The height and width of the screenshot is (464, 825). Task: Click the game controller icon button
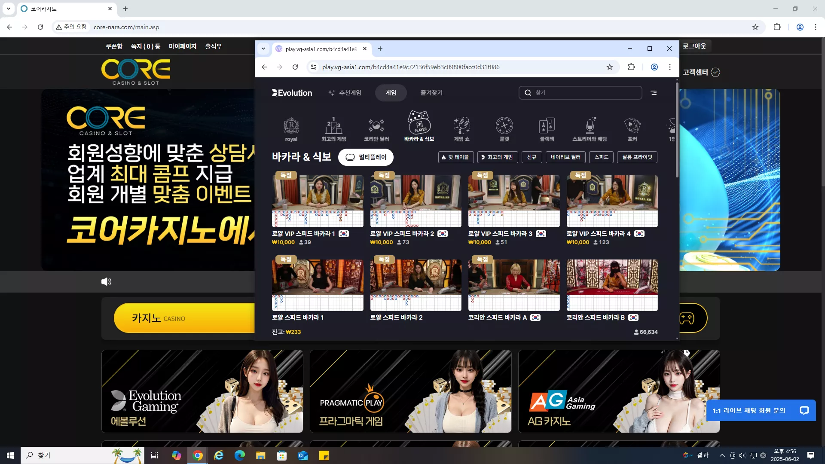click(687, 318)
